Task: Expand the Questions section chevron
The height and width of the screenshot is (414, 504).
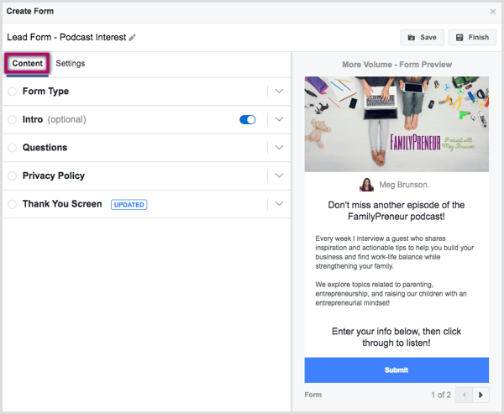Action: pos(279,148)
